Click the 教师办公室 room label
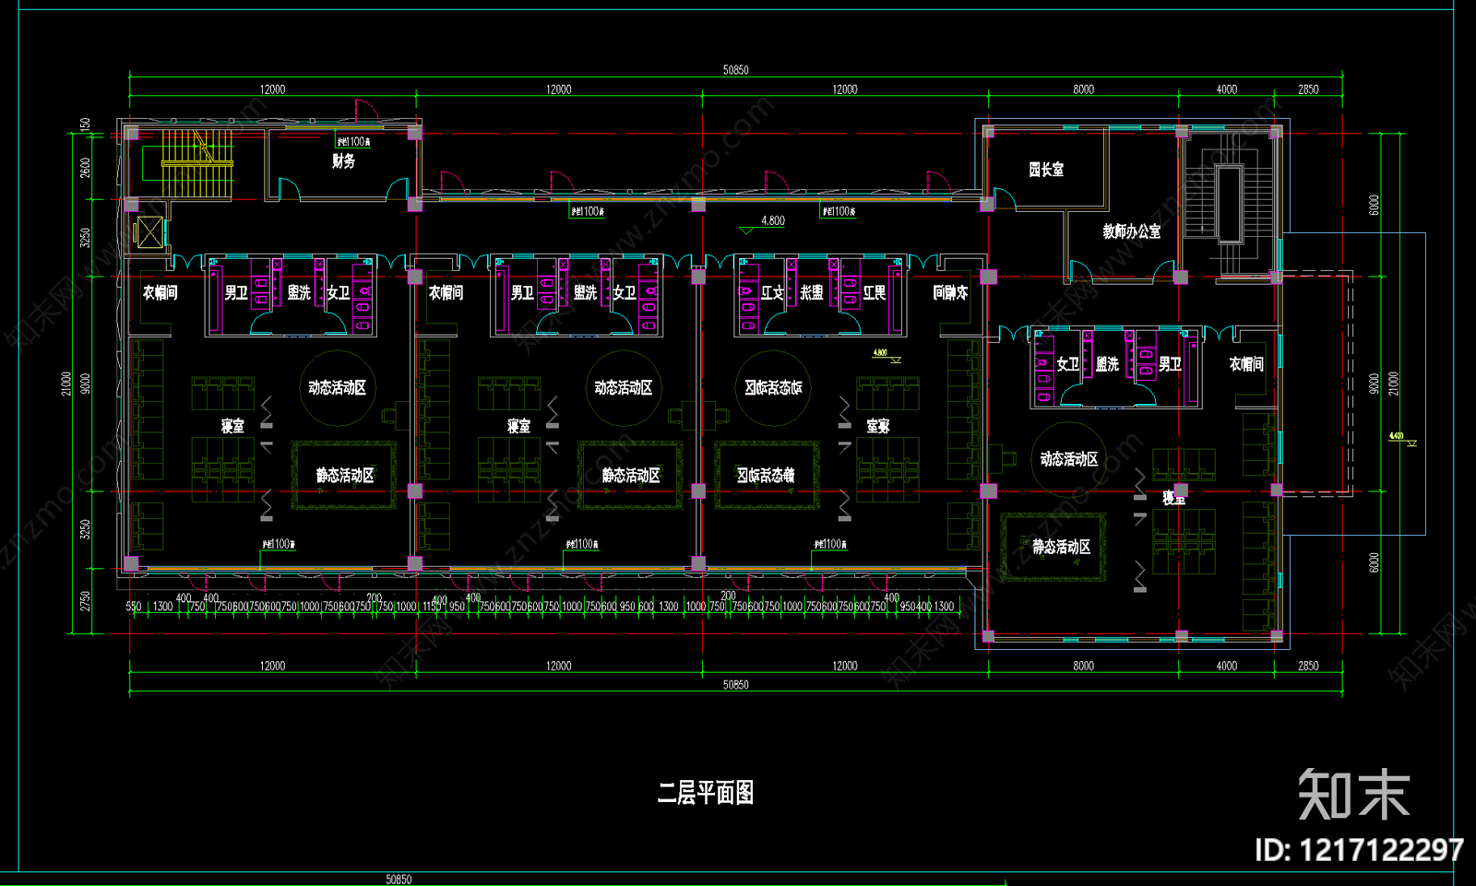Image resolution: width=1476 pixels, height=886 pixels. [1132, 231]
